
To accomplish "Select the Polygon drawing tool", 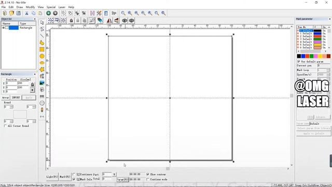I will click(x=42, y=69).
